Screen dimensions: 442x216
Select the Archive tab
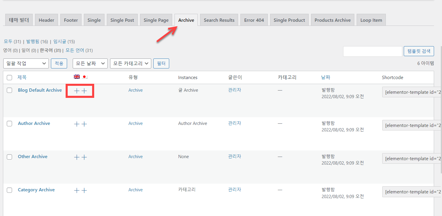point(186,20)
